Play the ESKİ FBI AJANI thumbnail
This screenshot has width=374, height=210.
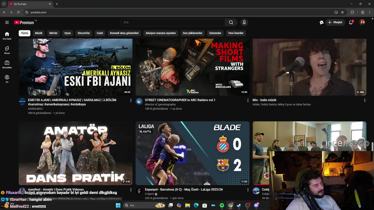point(76,67)
